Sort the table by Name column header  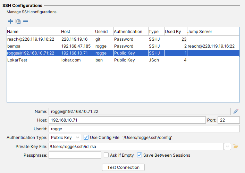pos(33,32)
